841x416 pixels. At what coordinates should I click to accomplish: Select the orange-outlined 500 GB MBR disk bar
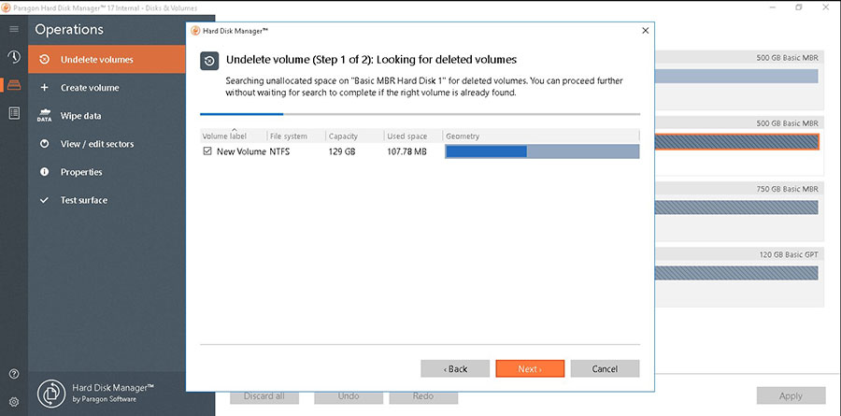(737, 142)
